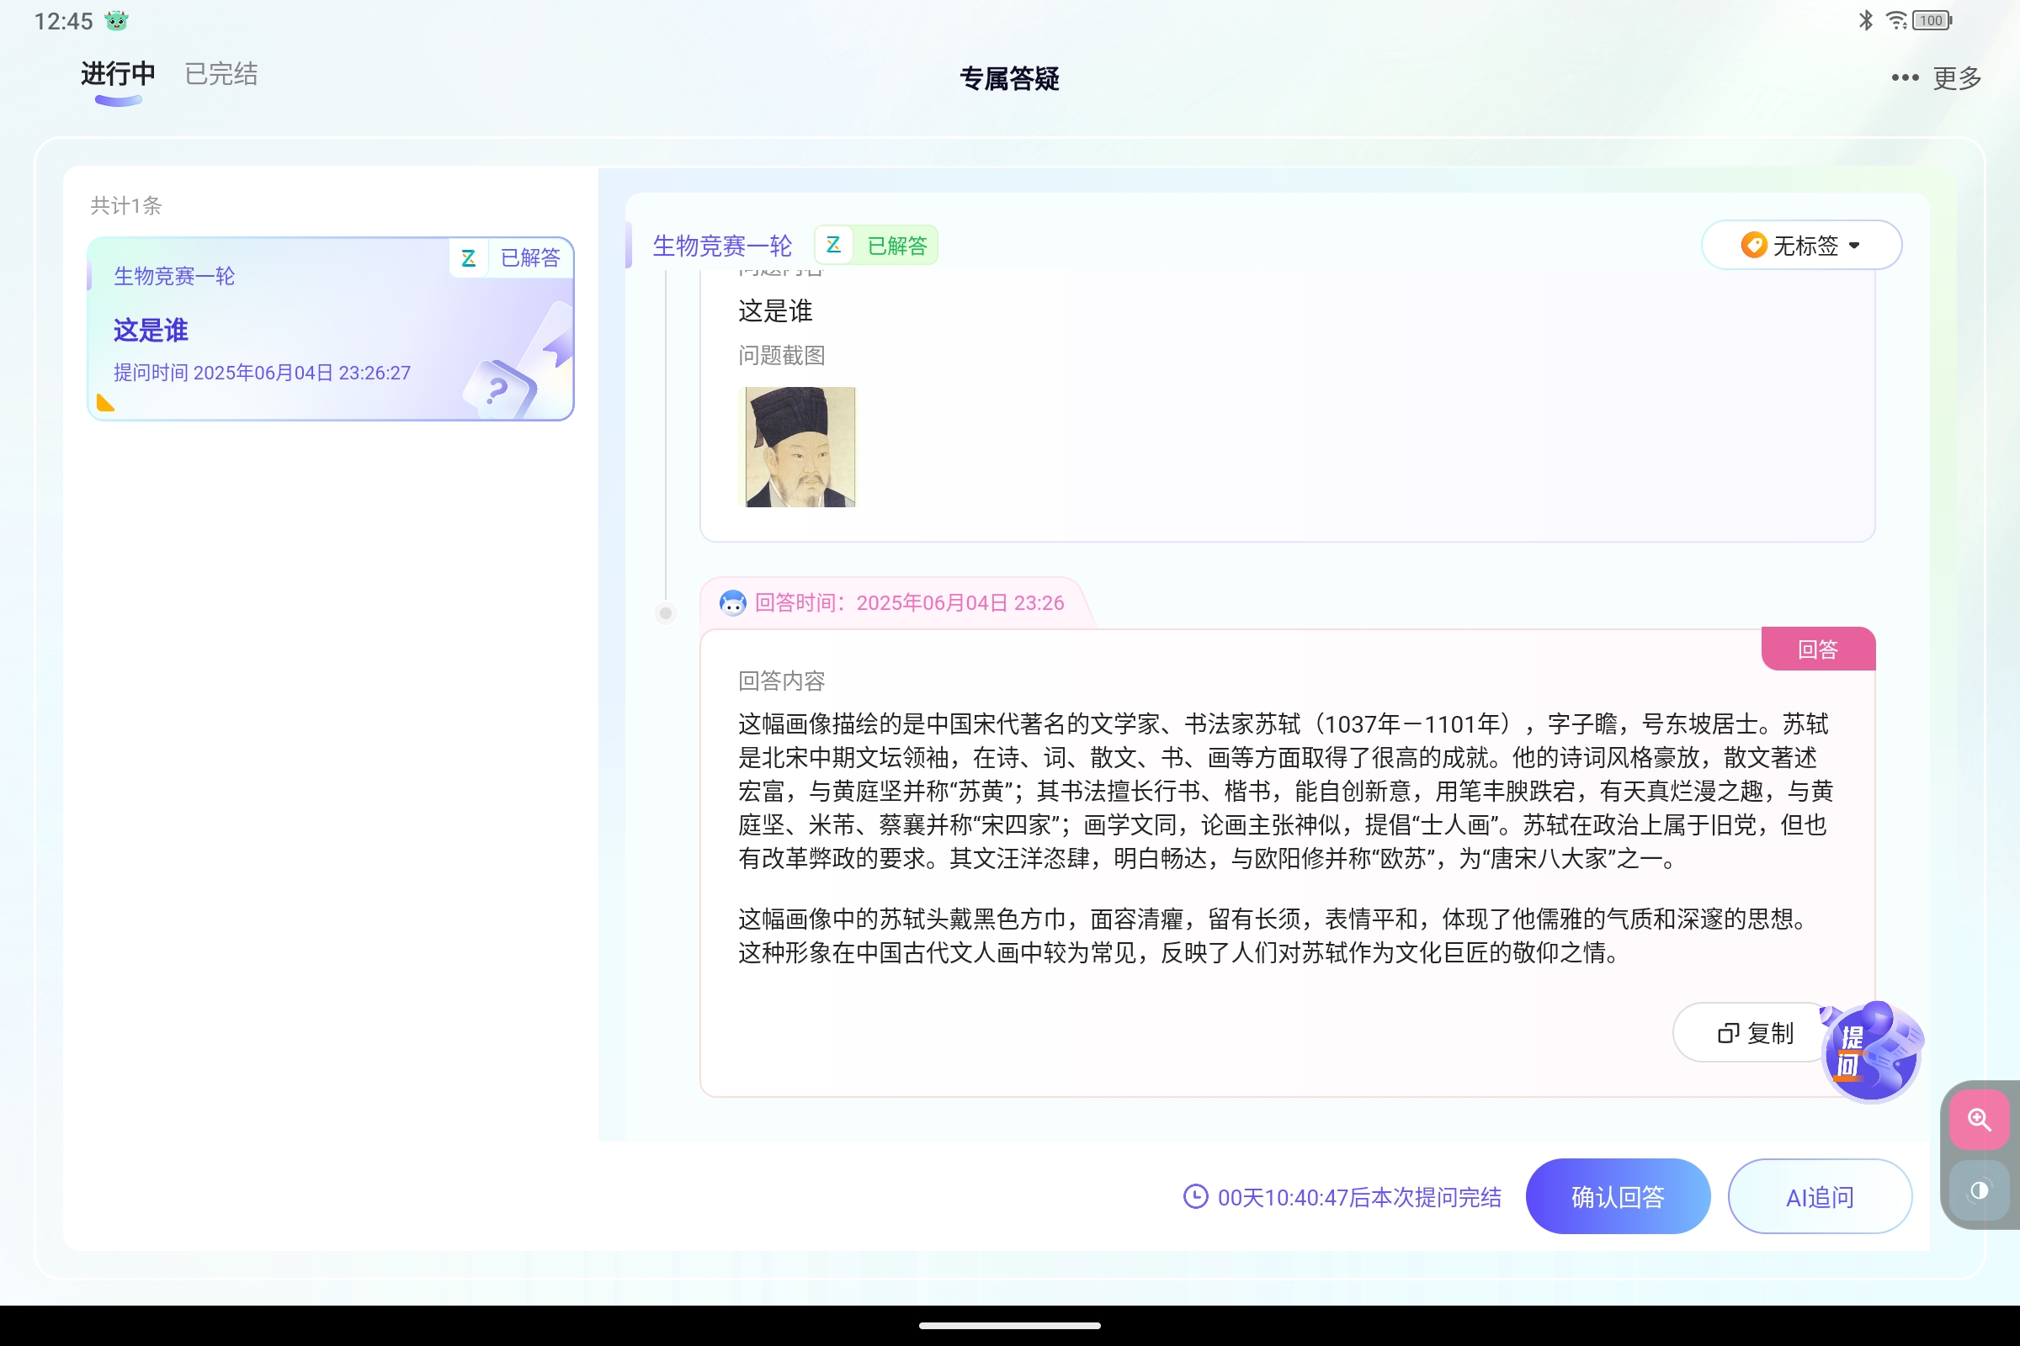Image resolution: width=2020 pixels, height=1346 pixels.
Task: Click the AI追问 button
Action: (x=1819, y=1196)
